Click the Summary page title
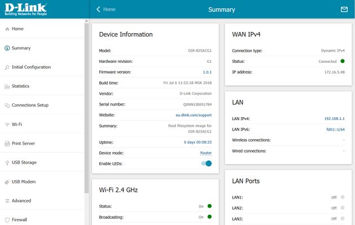This screenshot has width=355, height=225. point(221,10)
